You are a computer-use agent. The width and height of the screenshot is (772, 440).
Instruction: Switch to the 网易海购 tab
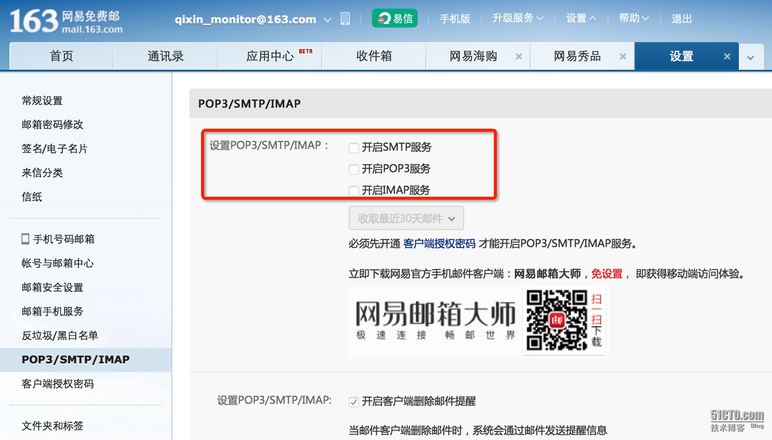[x=473, y=56]
